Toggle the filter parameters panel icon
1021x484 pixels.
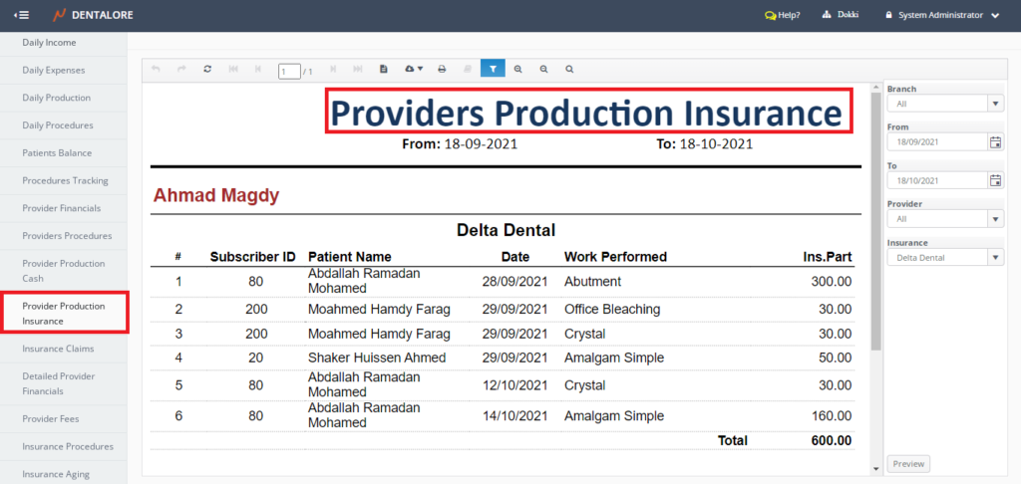(x=493, y=70)
